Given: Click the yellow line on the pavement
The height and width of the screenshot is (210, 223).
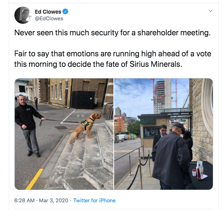Looking at the screenshot, I should [35, 179].
